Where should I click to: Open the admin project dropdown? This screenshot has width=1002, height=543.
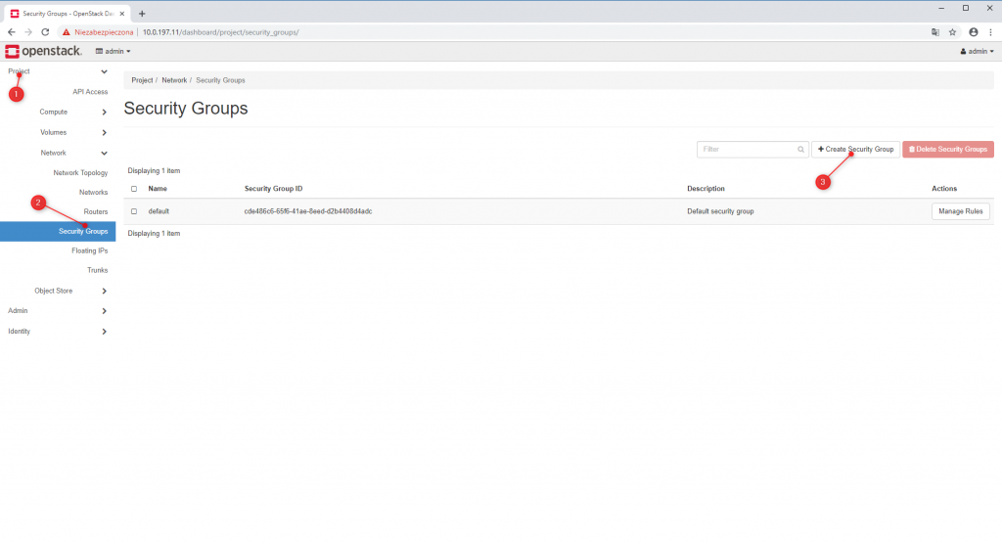[x=114, y=51]
